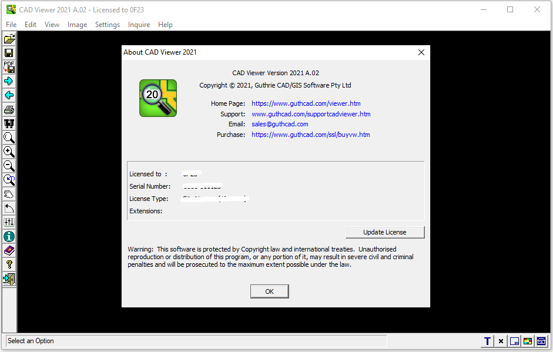Confirm the About dialog with OK
Viewport: 553px width, 352px height.
click(x=269, y=291)
